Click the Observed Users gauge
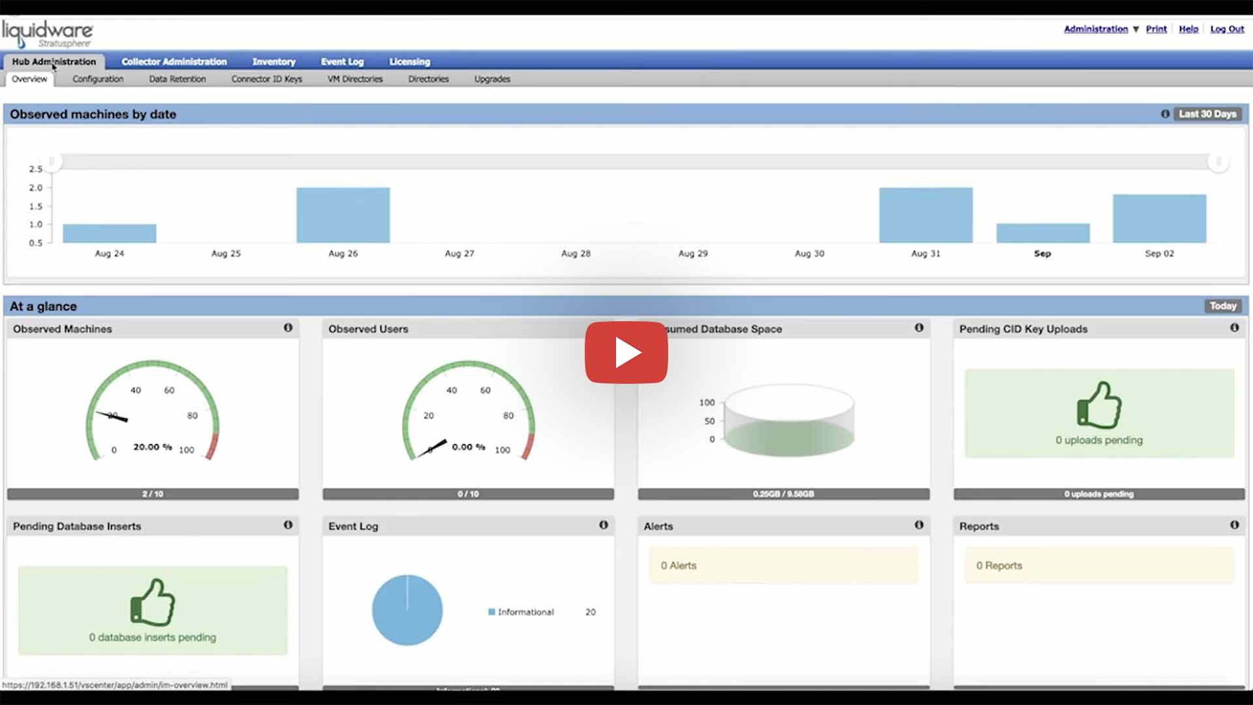The width and height of the screenshot is (1253, 705). point(469,411)
